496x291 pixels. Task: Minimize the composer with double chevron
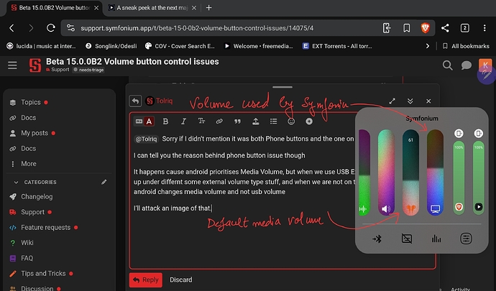pos(410,101)
